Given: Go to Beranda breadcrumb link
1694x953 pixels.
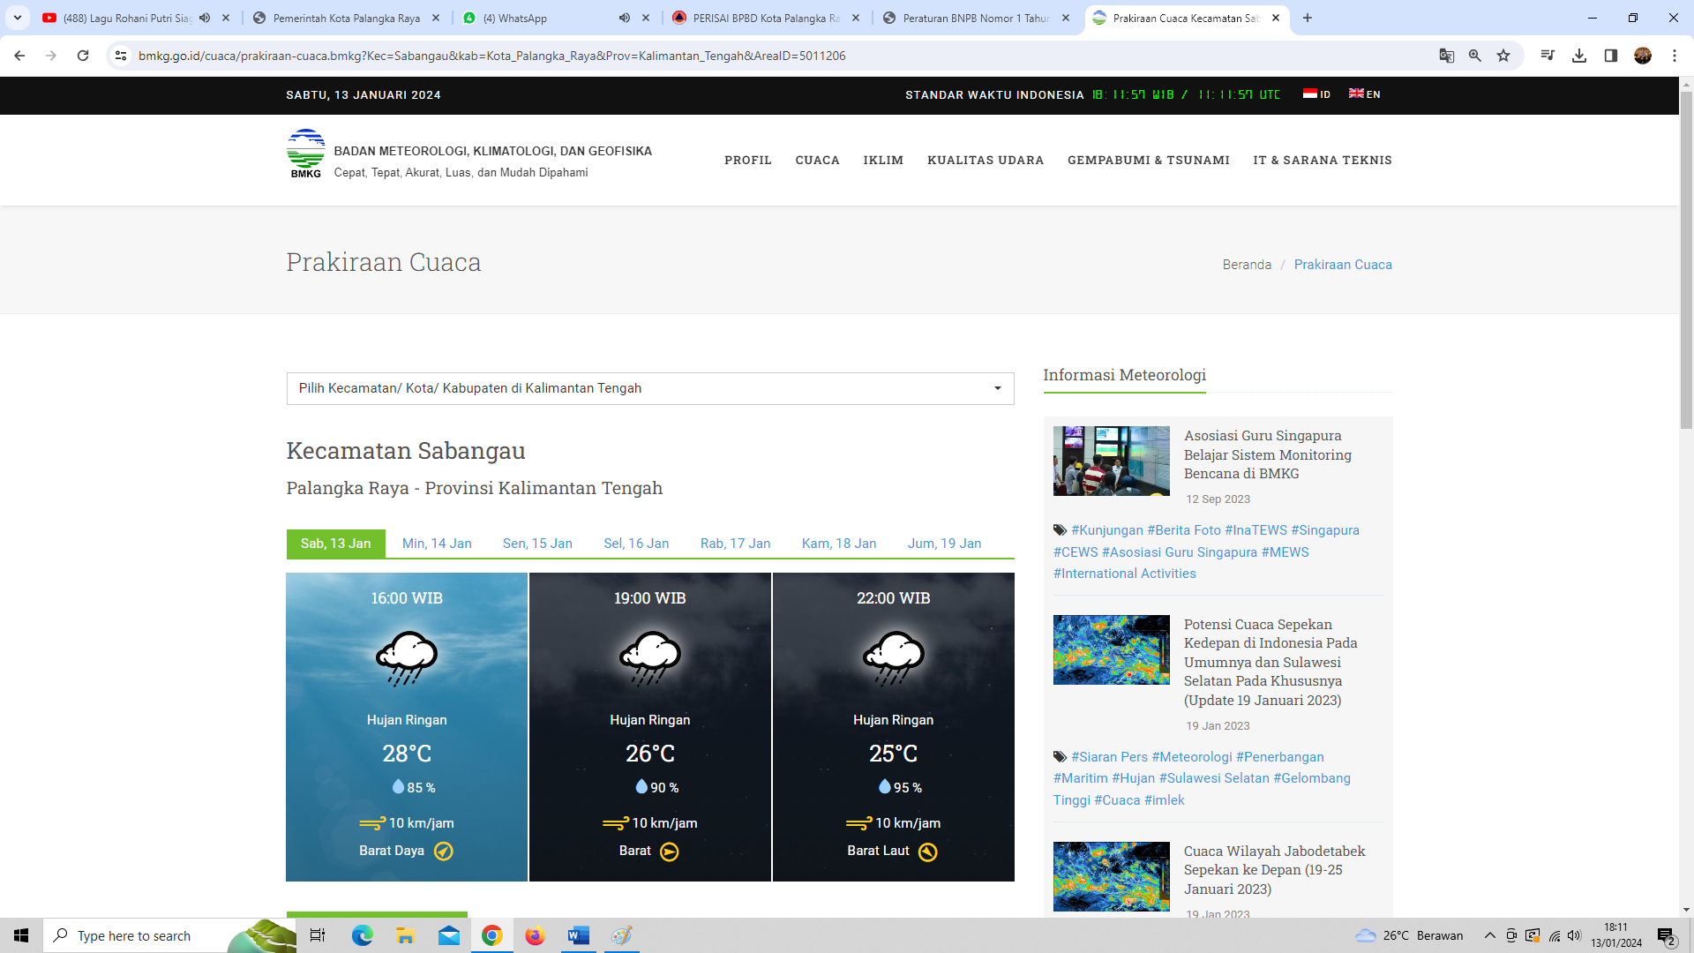Looking at the screenshot, I should 1247,265.
